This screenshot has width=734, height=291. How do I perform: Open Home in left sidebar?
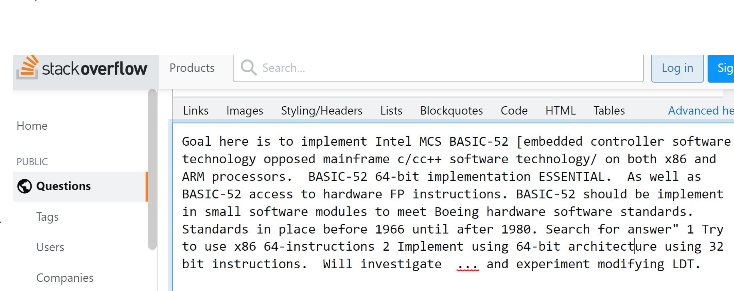click(32, 126)
